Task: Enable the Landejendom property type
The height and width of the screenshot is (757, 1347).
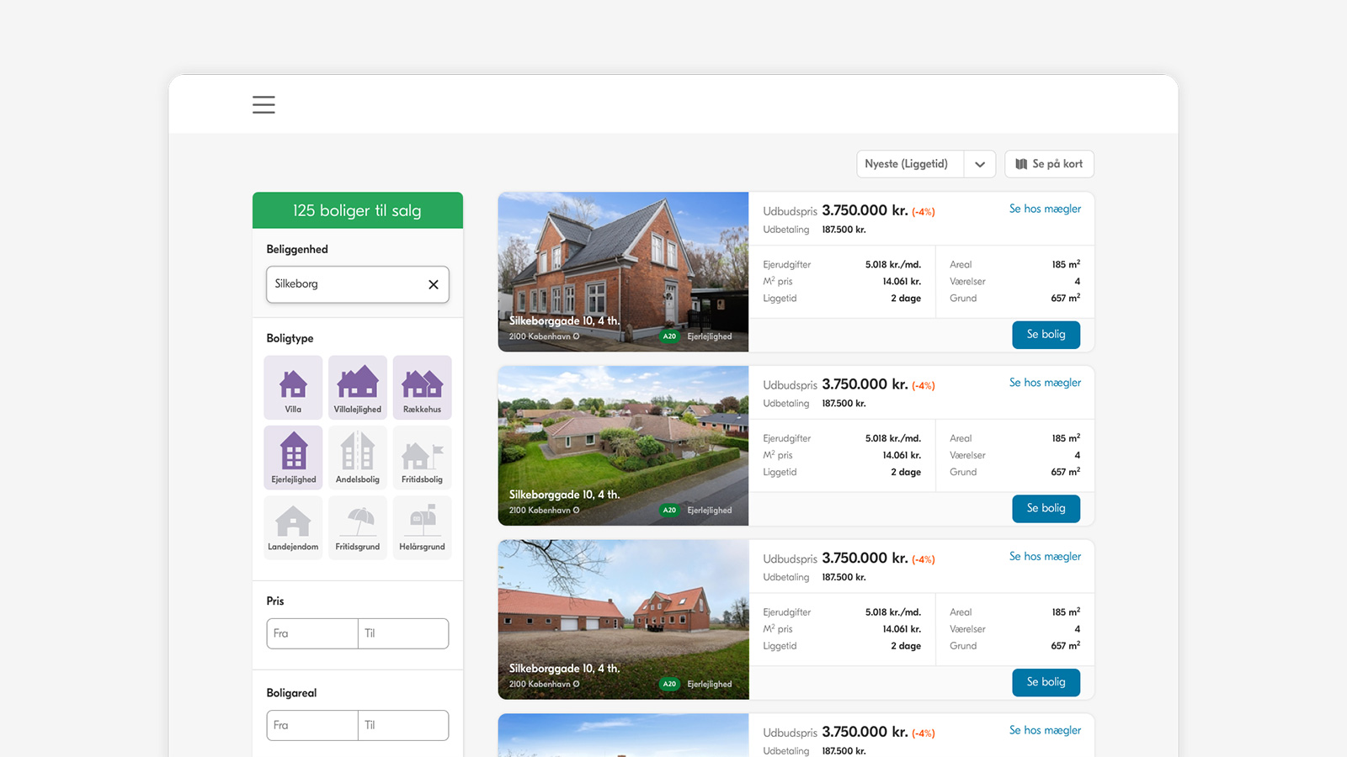Action: (293, 527)
